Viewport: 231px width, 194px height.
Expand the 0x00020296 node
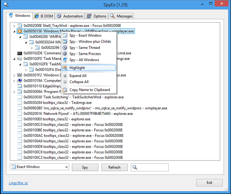(x=32, y=48)
